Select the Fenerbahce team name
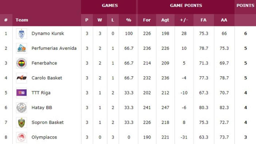This screenshot has width=256, height=144. [44, 63]
